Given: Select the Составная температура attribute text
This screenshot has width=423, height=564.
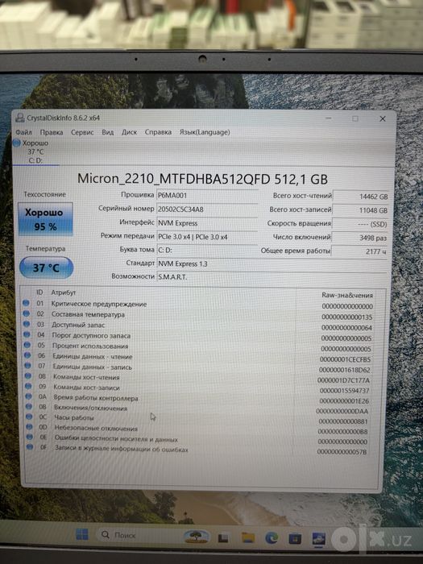Looking at the screenshot, I should [88, 314].
